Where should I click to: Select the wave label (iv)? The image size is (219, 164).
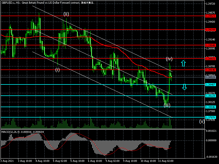click(x=169, y=59)
